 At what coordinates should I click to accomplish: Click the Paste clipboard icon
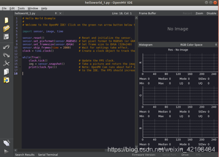click(x=6, y=80)
